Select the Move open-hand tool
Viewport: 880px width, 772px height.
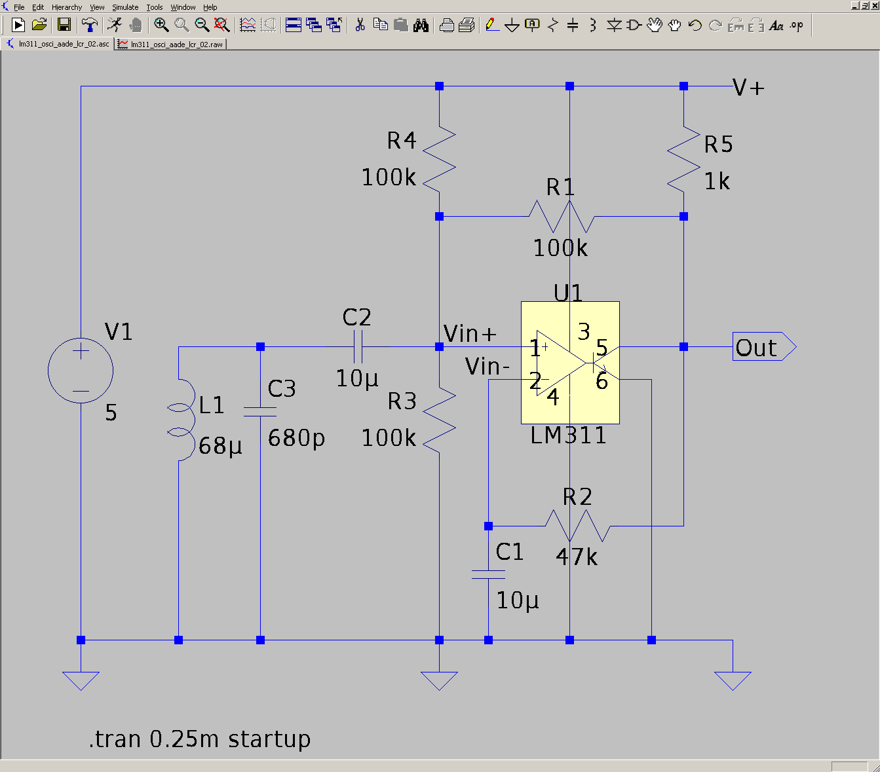pyautogui.click(x=655, y=25)
